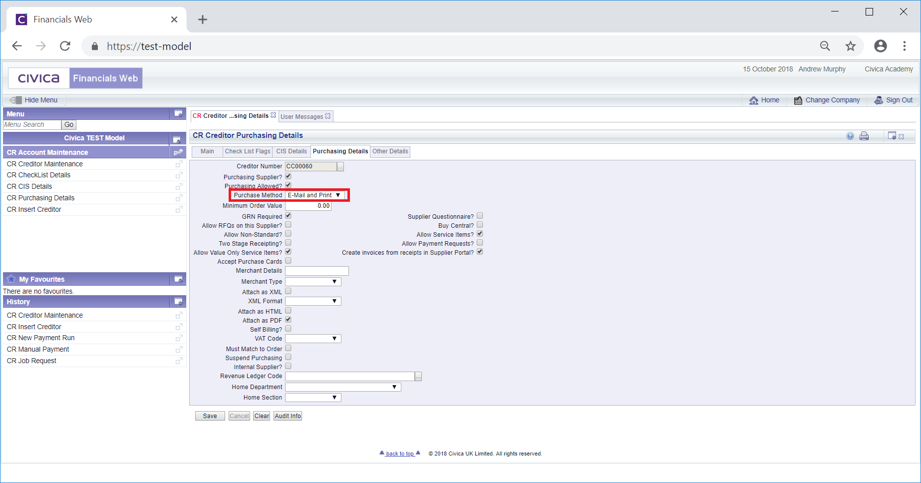Open the Purchase Method dropdown
Viewport: 921px width, 483px height.
(x=314, y=195)
